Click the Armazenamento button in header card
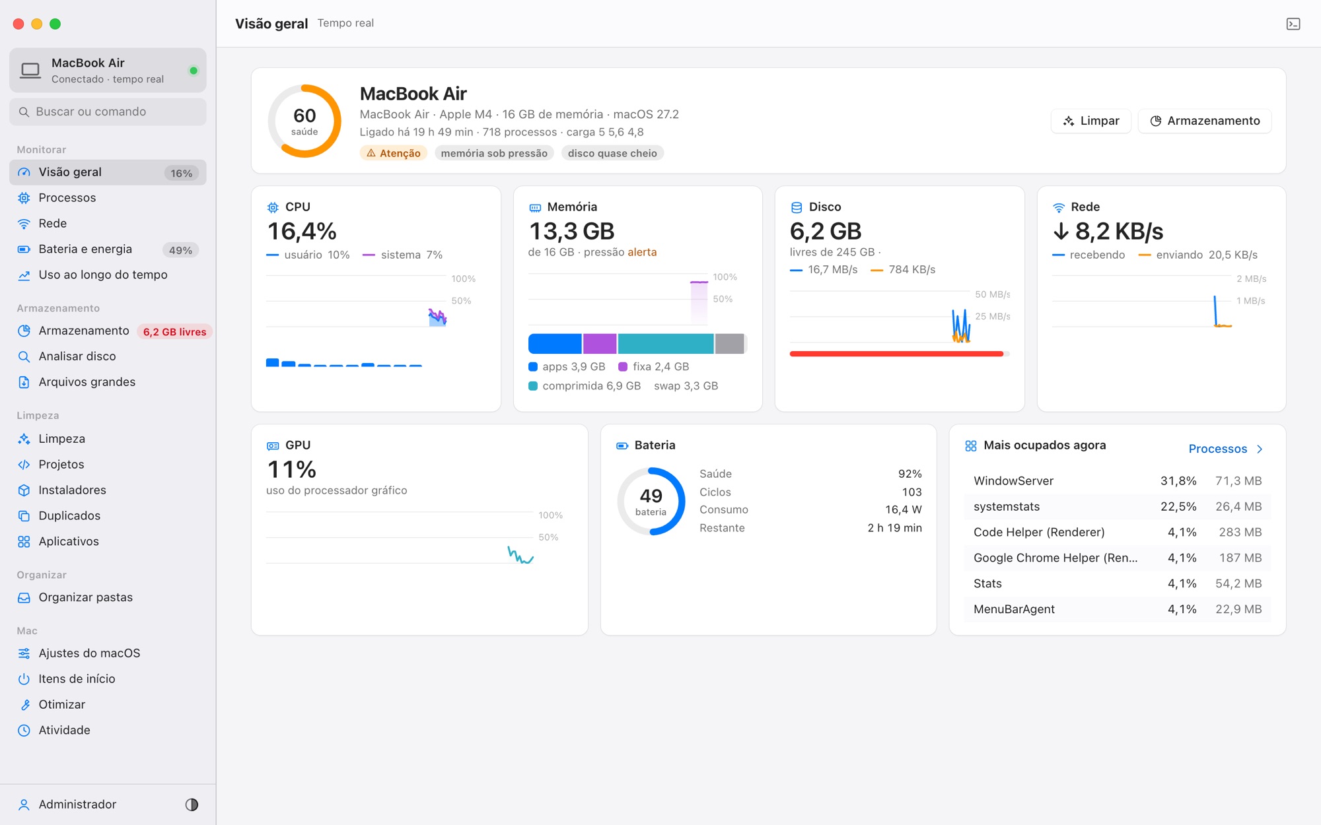 click(1205, 121)
